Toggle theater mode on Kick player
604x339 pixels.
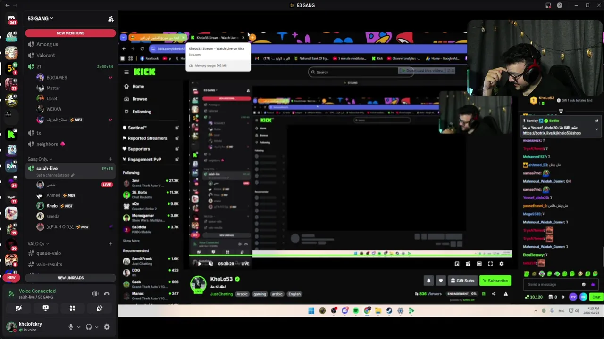(x=479, y=264)
